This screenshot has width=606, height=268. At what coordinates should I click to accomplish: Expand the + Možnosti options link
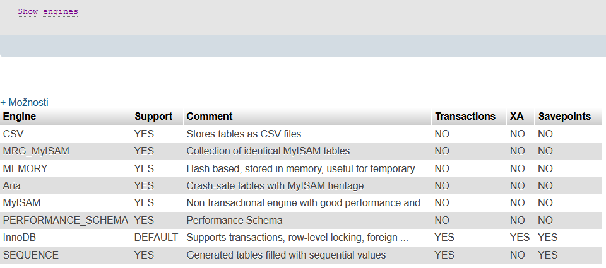(25, 102)
